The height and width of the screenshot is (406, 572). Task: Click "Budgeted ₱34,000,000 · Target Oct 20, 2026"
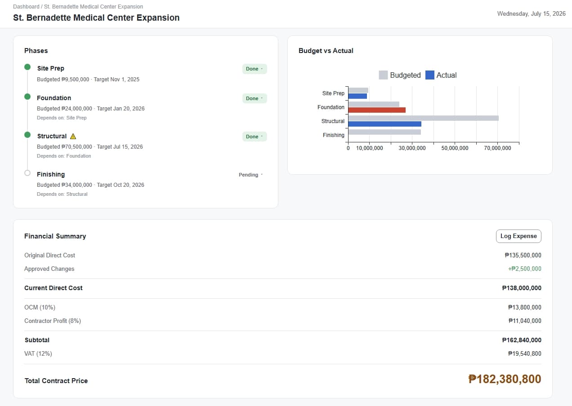tap(90, 185)
